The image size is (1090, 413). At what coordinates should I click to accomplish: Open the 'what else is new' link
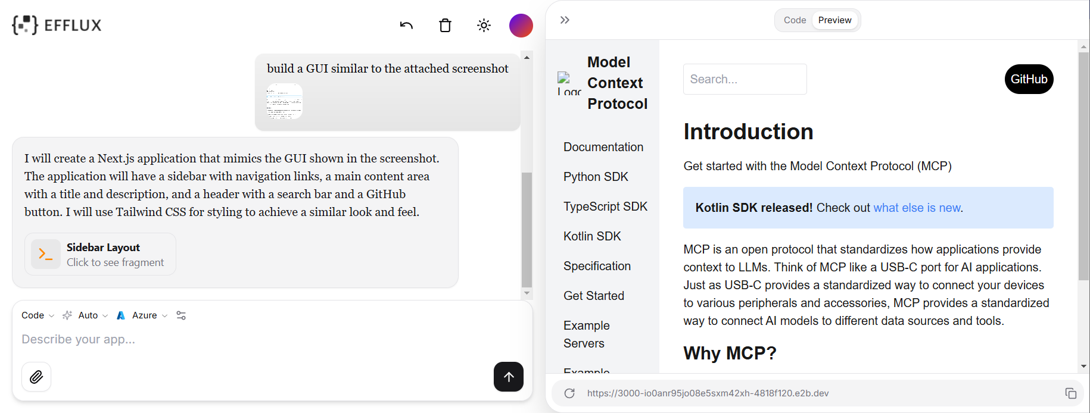coord(917,208)
